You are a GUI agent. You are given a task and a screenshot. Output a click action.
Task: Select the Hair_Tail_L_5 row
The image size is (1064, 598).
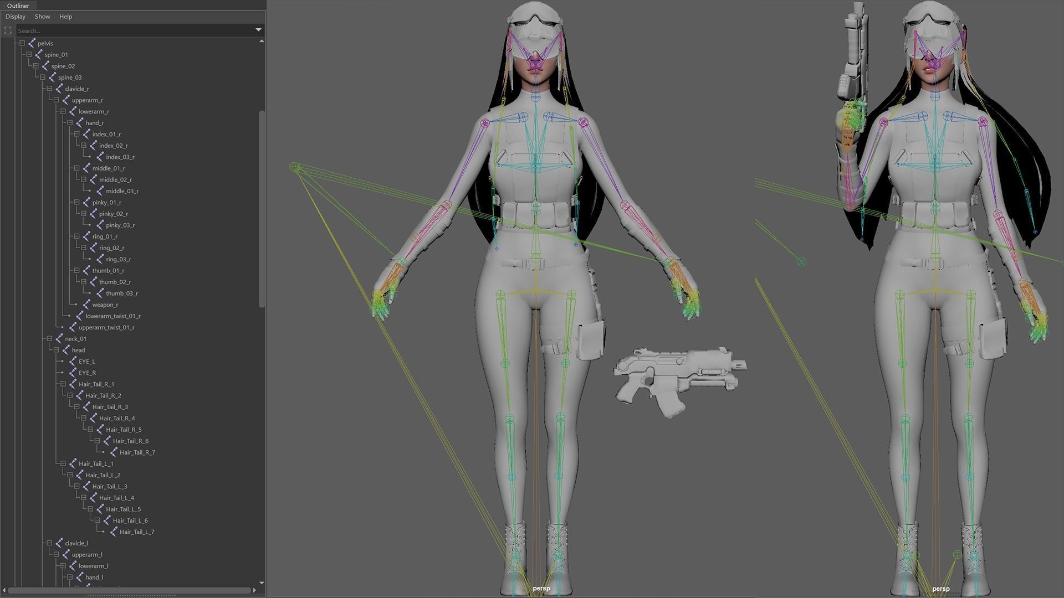click(x=123, y=509)
